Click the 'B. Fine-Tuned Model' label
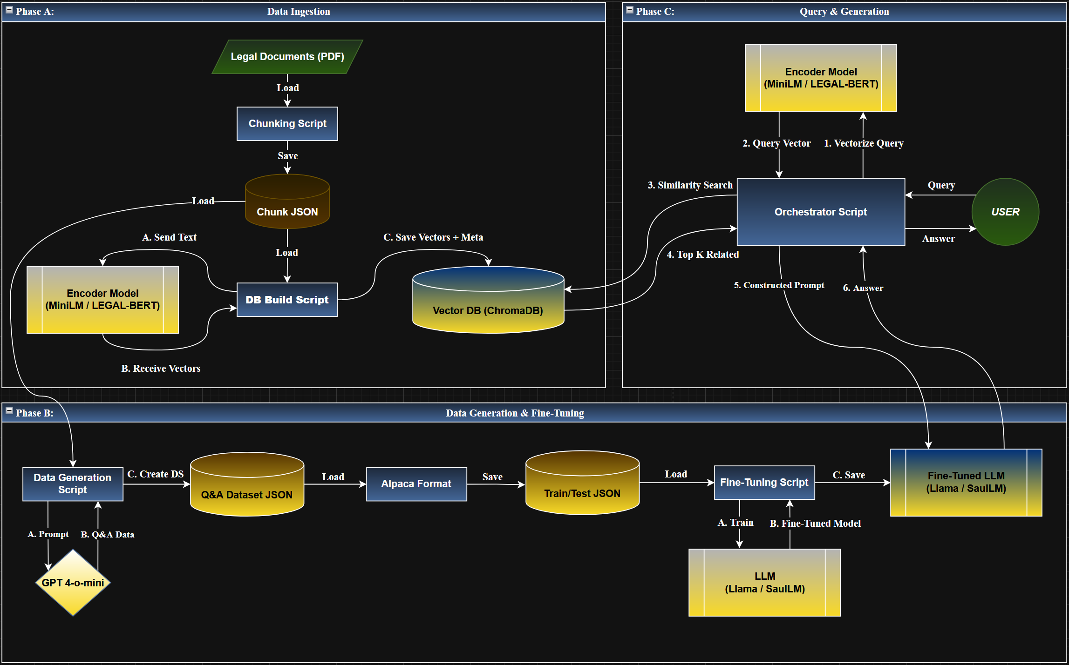 [x=815, y=524]
